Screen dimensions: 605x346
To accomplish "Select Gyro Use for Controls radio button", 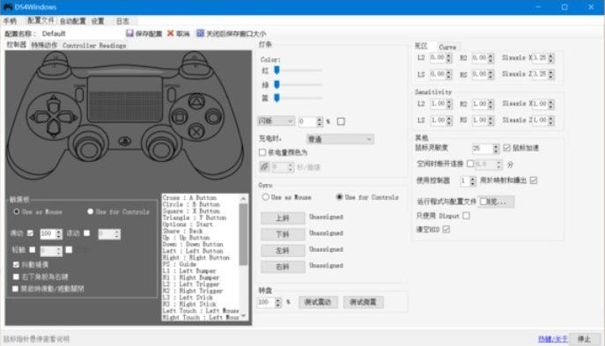I will coord(339,197).
